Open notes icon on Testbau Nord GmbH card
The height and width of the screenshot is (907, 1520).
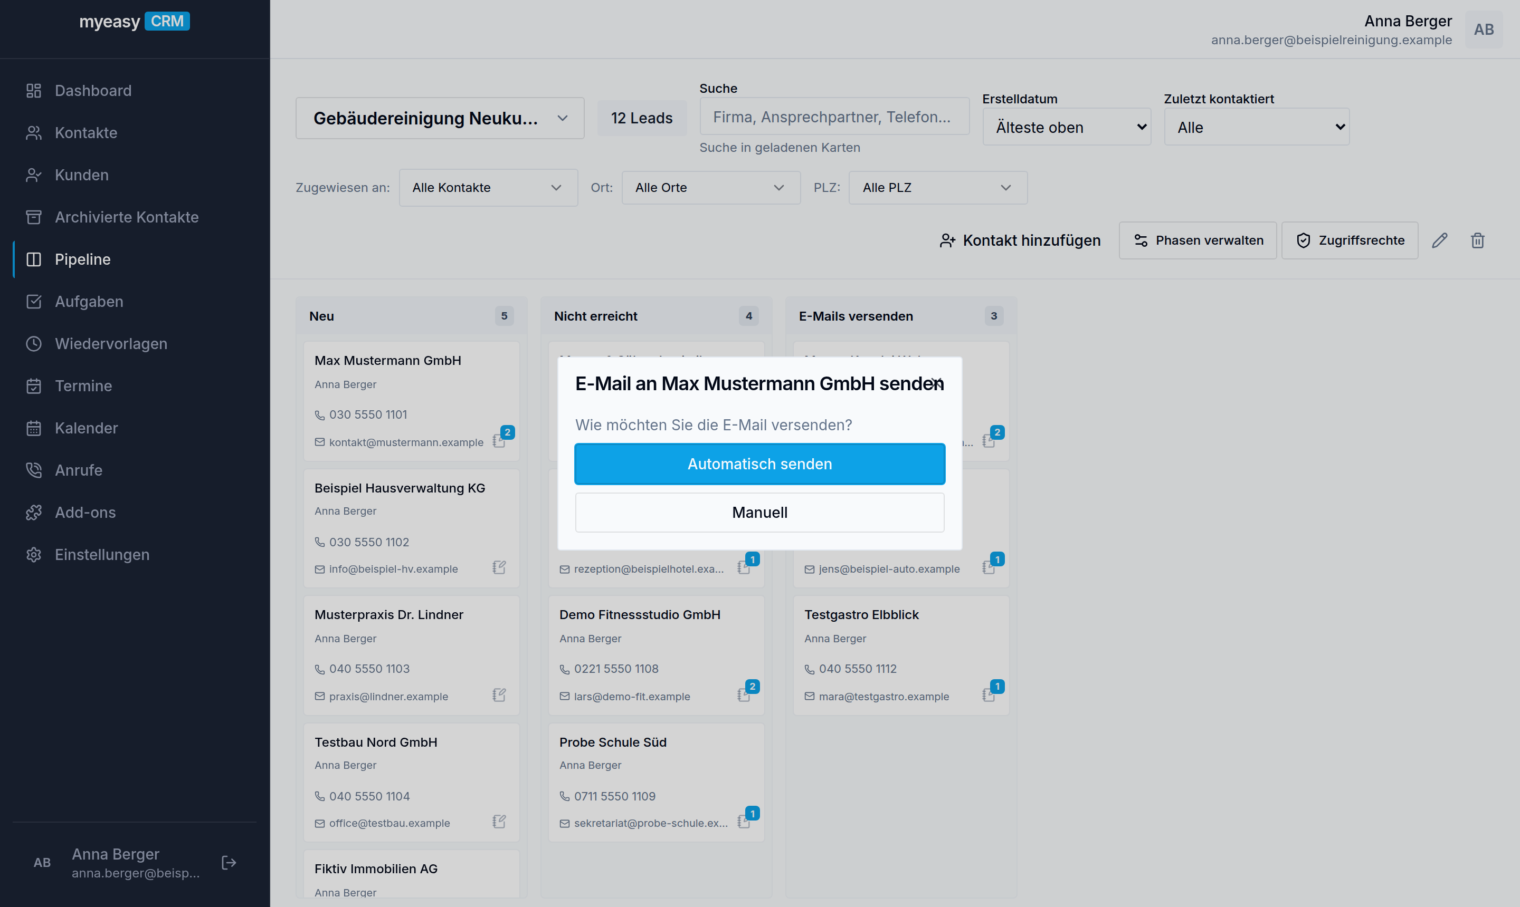(x=500, y=822)
